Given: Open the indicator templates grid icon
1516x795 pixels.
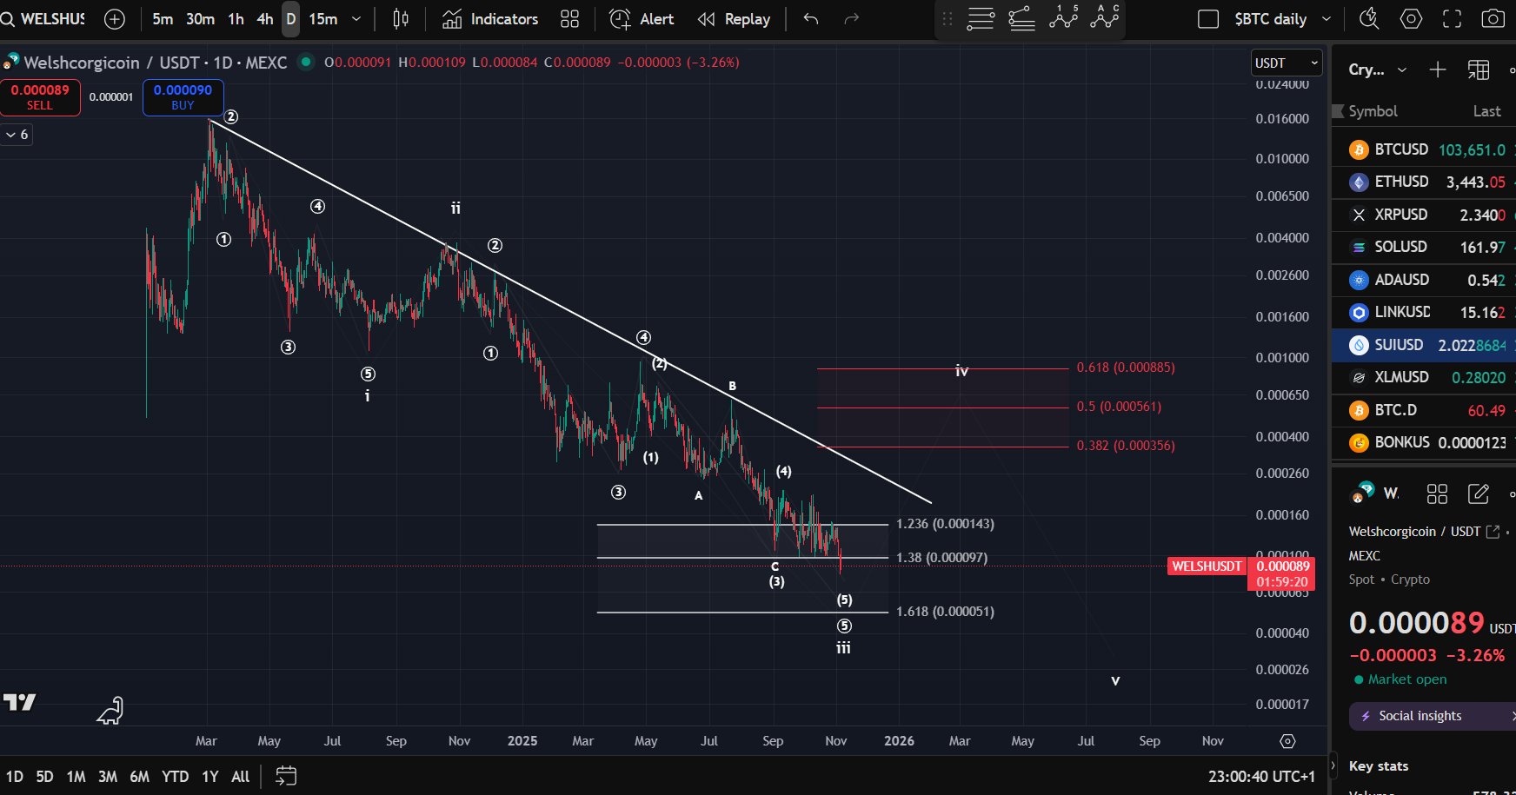Looking at the screenshot, I should pyautogui.click(x=569, y=19).
